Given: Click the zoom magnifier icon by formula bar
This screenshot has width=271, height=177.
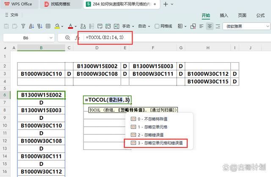Looking at the screenshot, I should tap(68, 38).
